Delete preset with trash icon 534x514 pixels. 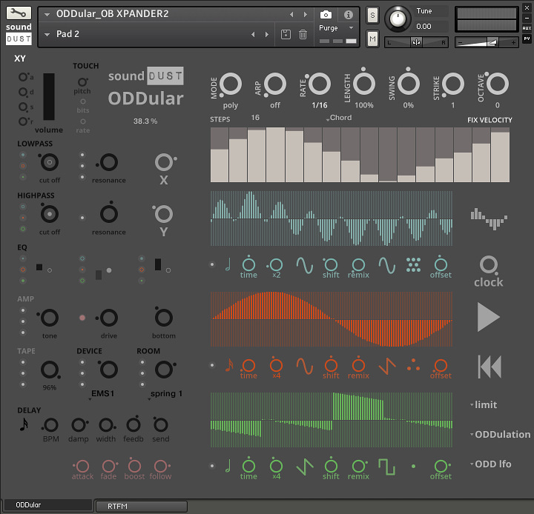303,34
